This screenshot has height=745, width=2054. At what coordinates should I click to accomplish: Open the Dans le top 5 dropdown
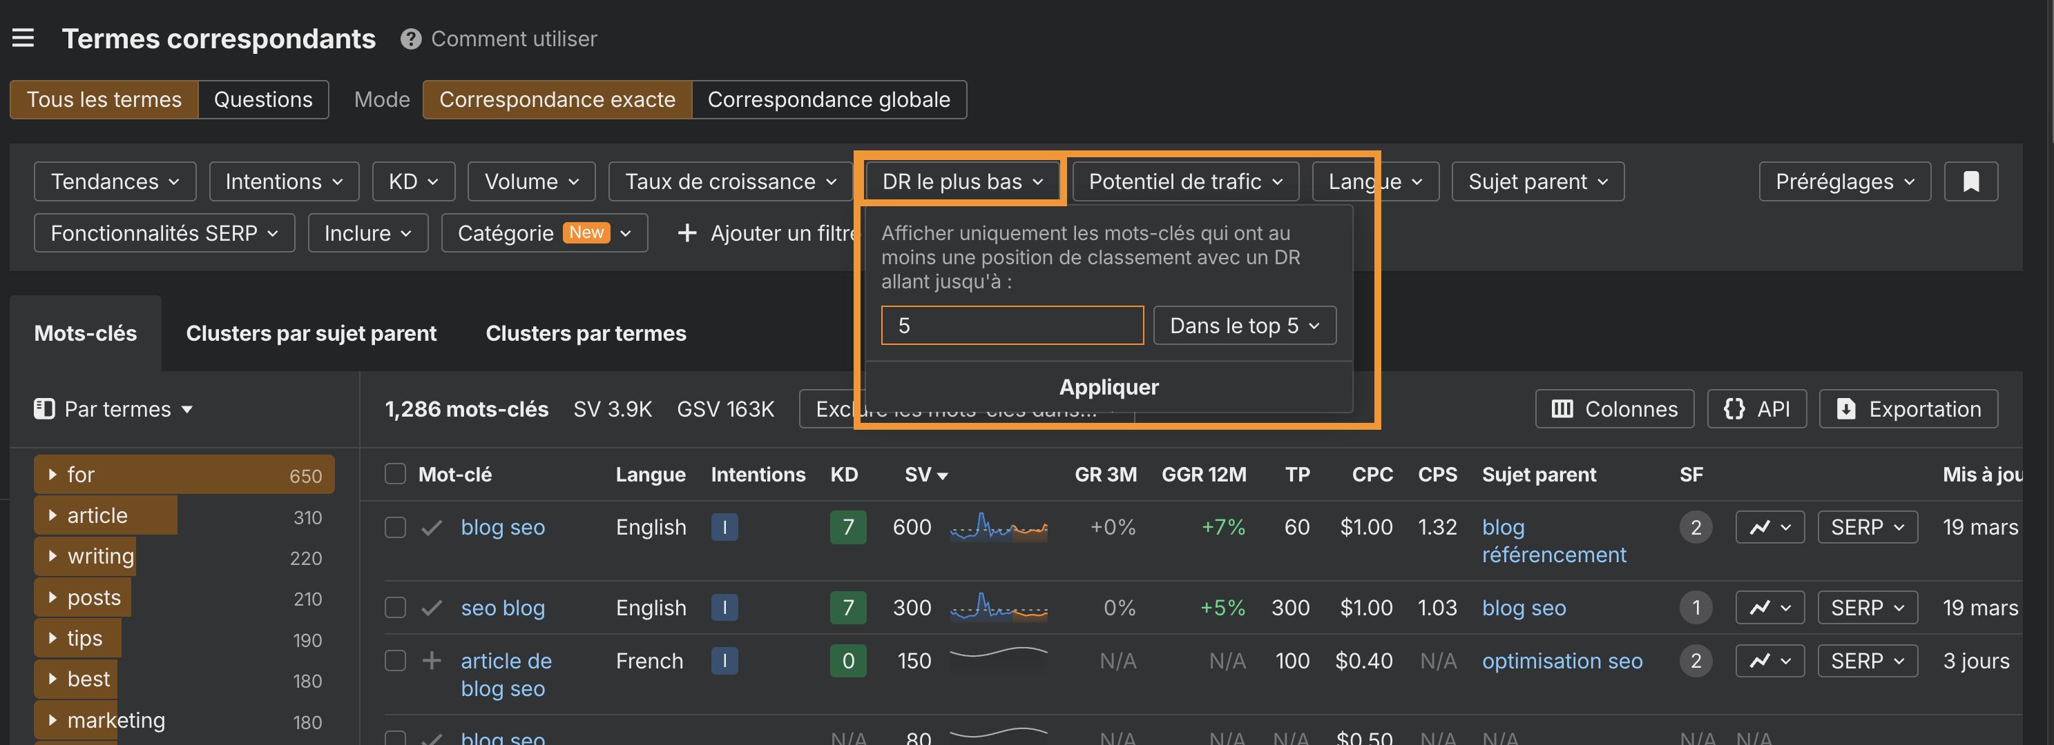point(1244,325)
